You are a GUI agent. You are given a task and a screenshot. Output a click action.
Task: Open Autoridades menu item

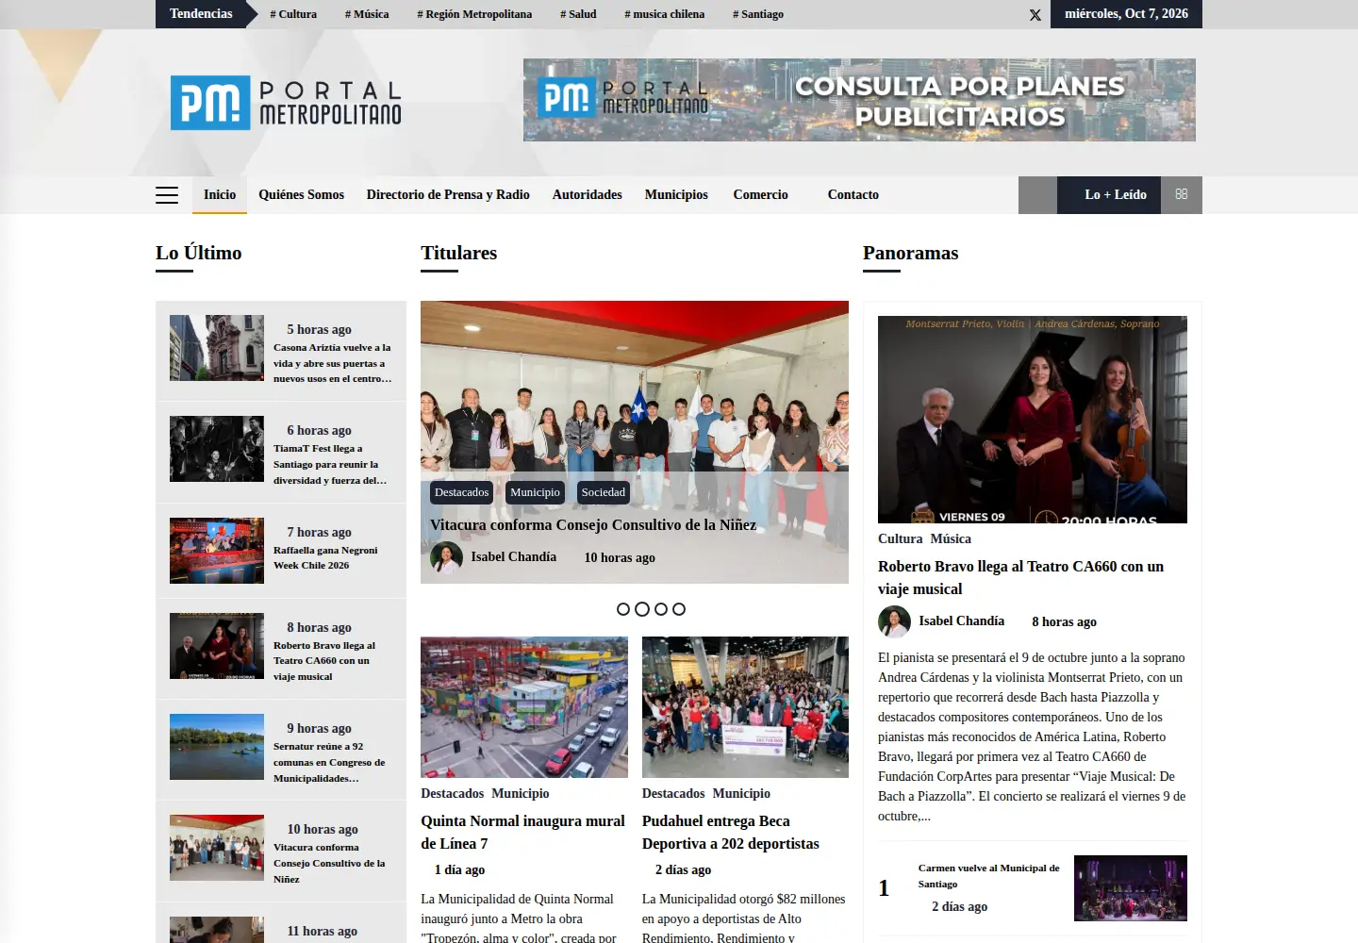(x=588, y=194)
